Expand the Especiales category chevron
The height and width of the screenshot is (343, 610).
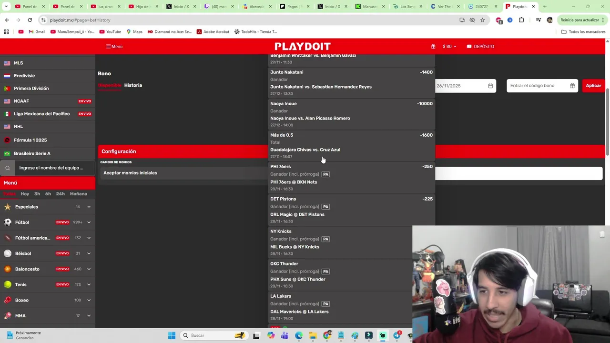[x=89, y=207]
